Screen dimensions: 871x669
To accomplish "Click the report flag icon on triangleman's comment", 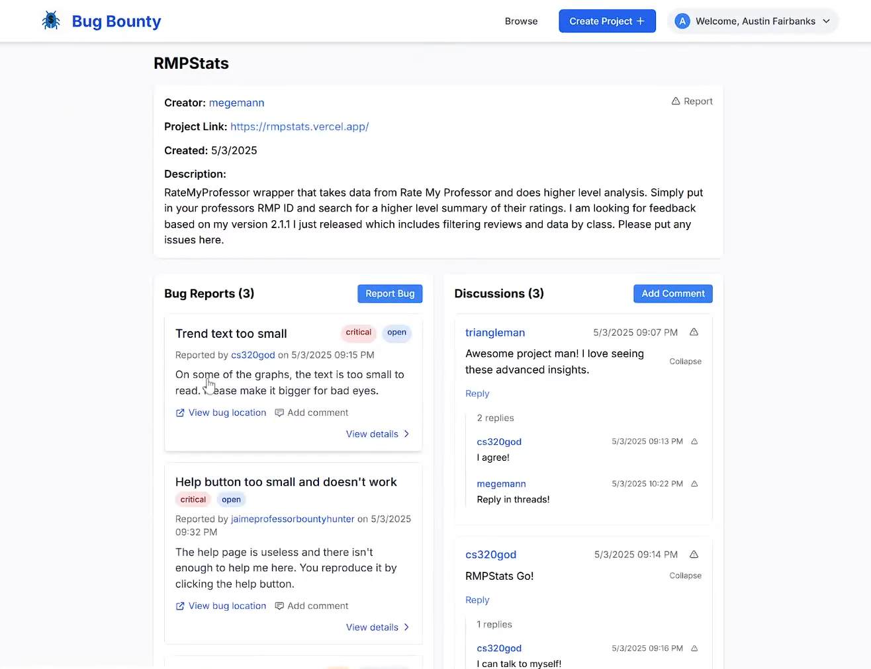I will (694, 333).
